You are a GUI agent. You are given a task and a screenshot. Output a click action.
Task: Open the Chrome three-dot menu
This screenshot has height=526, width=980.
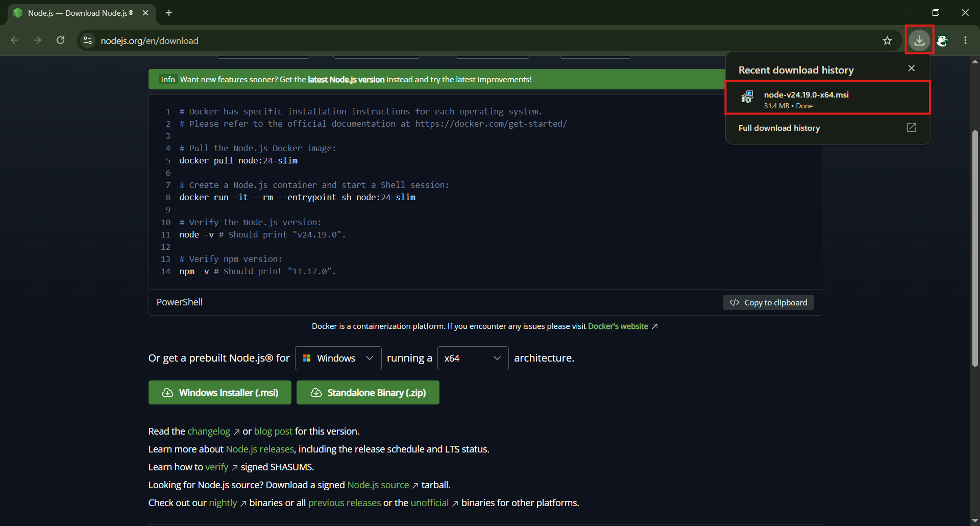click(965, 40)
